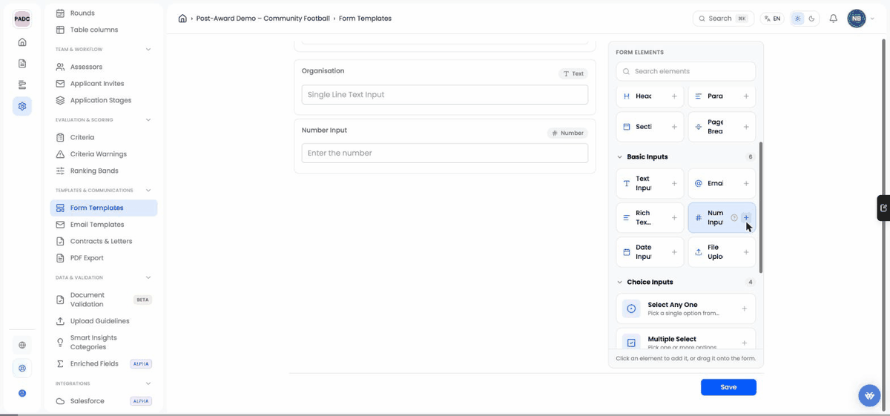Select Form Templates in the sidebar
This screenshot has width=890, height=416.
click(x=104, y=208)
